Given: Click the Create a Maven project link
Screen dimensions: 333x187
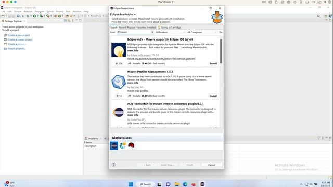Looking at the screenshot, I should pyautogui.click(x=20, y=39).
